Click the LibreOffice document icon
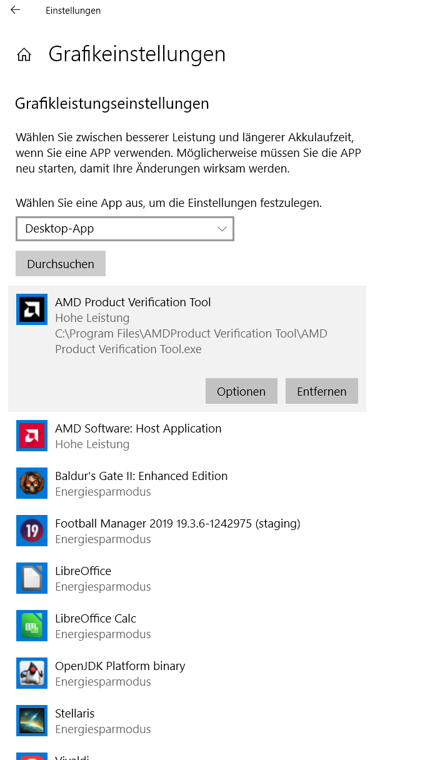425x760 pixels. click(32, 578)
